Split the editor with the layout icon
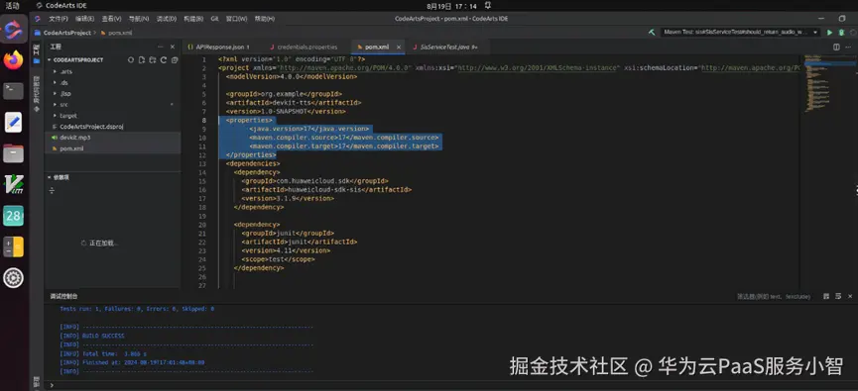The image size is (858, 391). 836,47
